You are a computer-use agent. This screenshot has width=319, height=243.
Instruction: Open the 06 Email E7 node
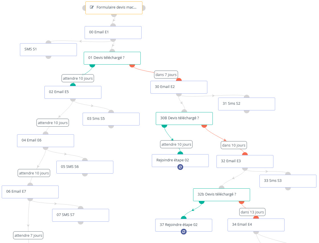tap(30, 192)
